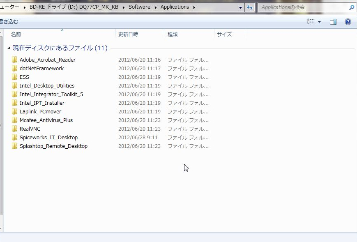Viewport: 357px width, 242px height.
Task: Click the 2012/06/20 11:16 date cell
Action: coord(139,60)
